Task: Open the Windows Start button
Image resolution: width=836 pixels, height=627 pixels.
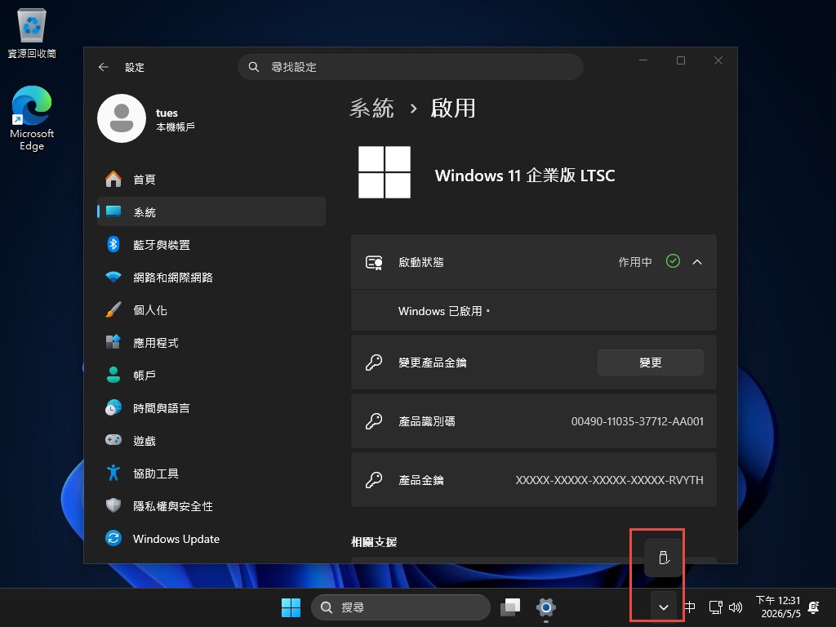Action: (291, 607)
